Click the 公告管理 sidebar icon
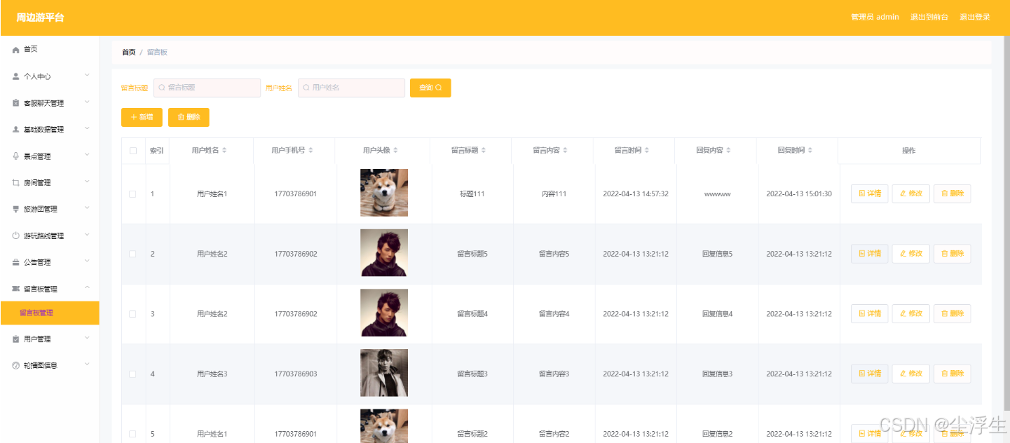1010x443 pixels. tap(15, 262)
